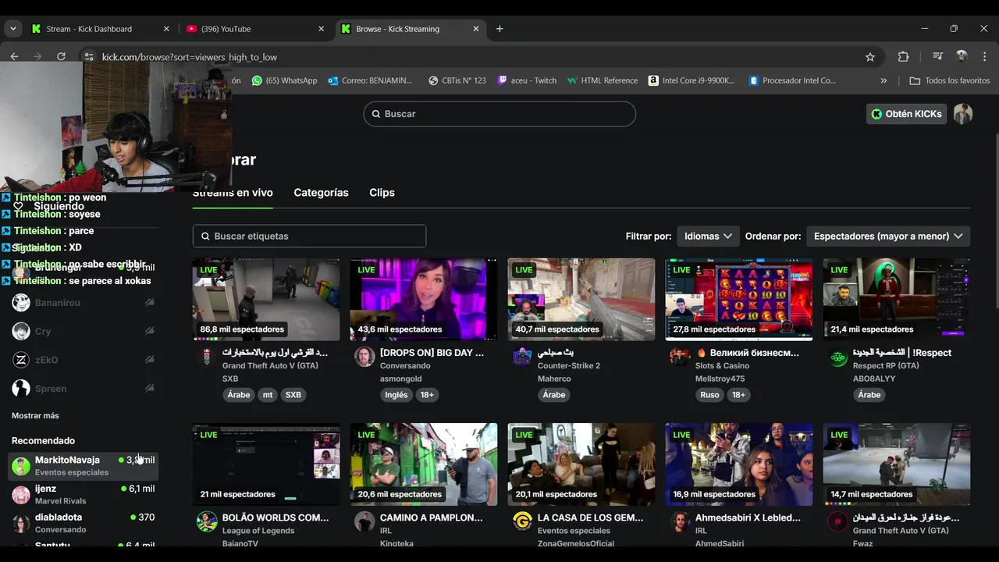Viewport: 999px width, 562px height.
Task: Click the Maherco channel avatar
Action: [x=522, y=357]
